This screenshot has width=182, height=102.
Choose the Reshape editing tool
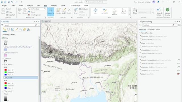(x=124, y=11)
